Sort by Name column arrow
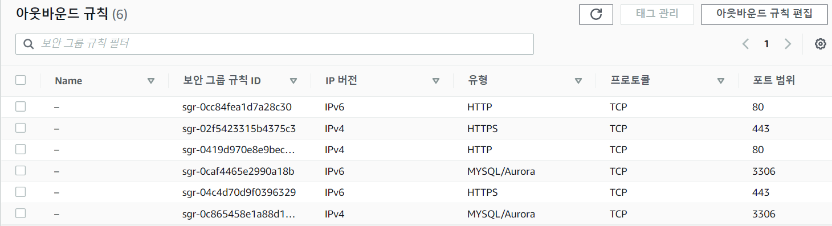The image size is (832, 226). (x=151, y=81)
